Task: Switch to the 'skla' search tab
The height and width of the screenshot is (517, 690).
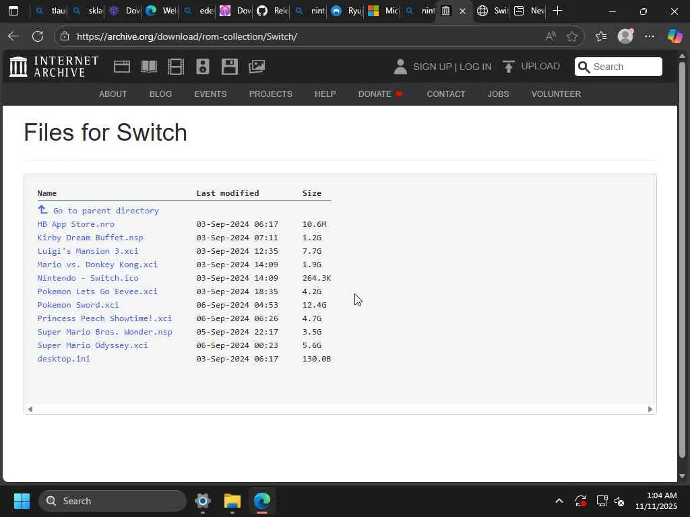Action: tap(88, 11)
